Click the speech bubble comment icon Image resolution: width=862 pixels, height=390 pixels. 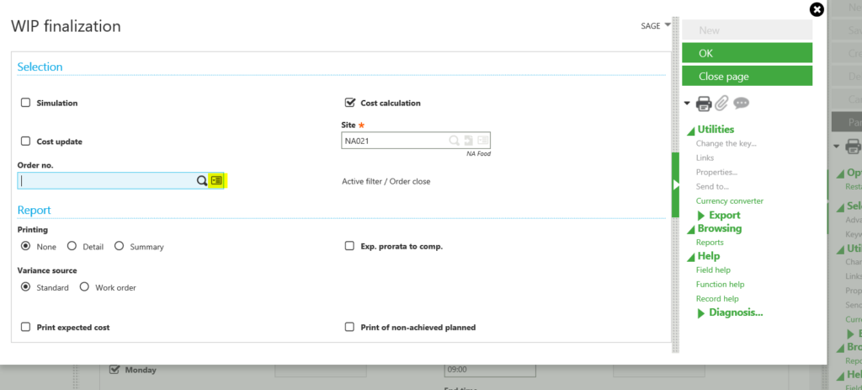point(741,104)
